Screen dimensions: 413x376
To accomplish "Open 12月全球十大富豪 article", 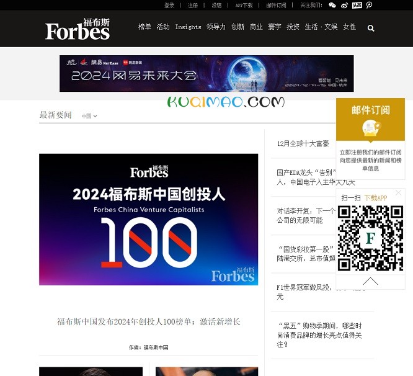I will coord(303,143).
